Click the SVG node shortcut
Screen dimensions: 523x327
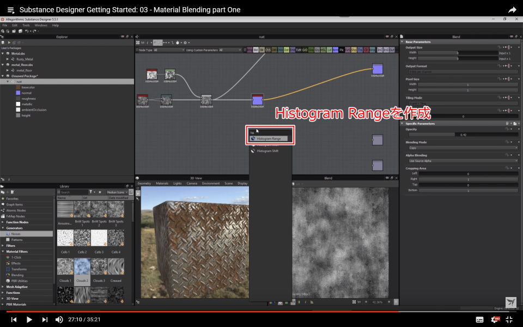tap(348, 50)
